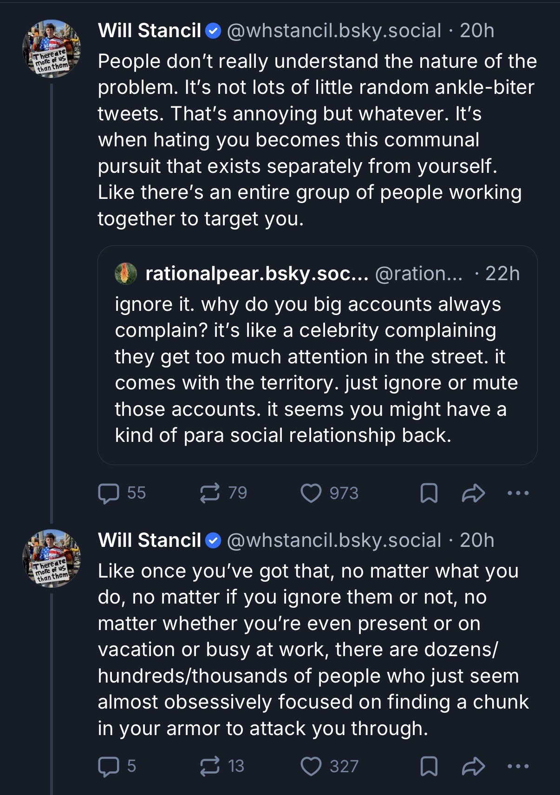Viewport: 560px width, 795px height.
Task: Bookmark the second Will Stancil post
Action: click(x=429, y=766)
